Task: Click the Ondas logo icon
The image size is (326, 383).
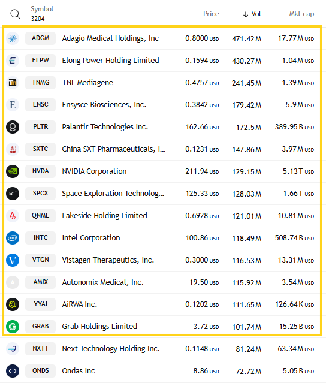Action: (x=13, y=371)
